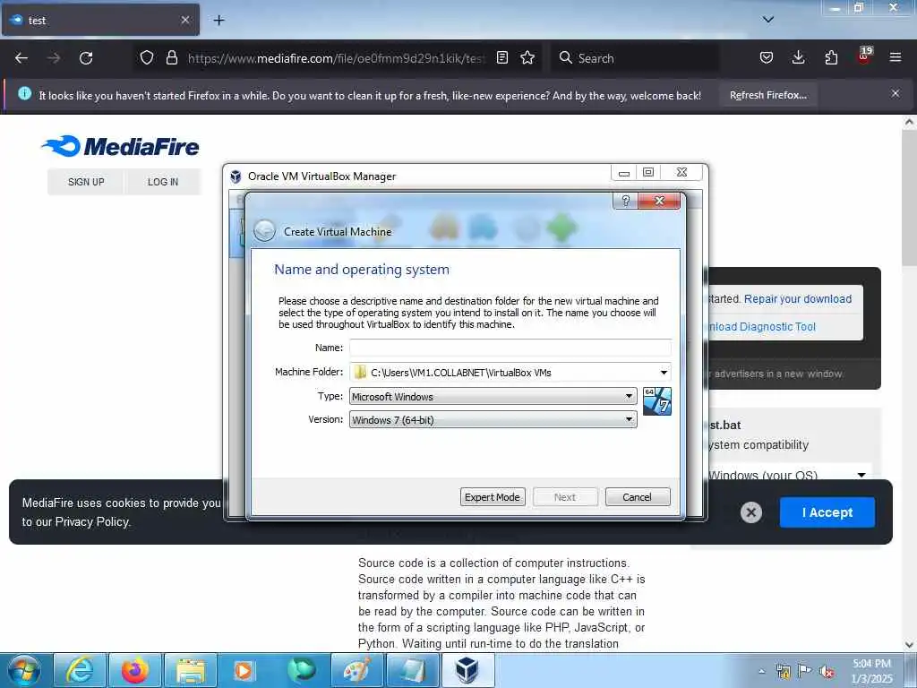Close the 'test' browser tab
917x688 pixels.
pos(185,20)
